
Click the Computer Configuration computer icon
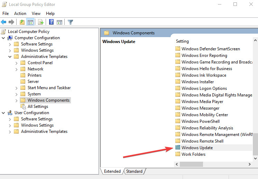coord(10,38)
